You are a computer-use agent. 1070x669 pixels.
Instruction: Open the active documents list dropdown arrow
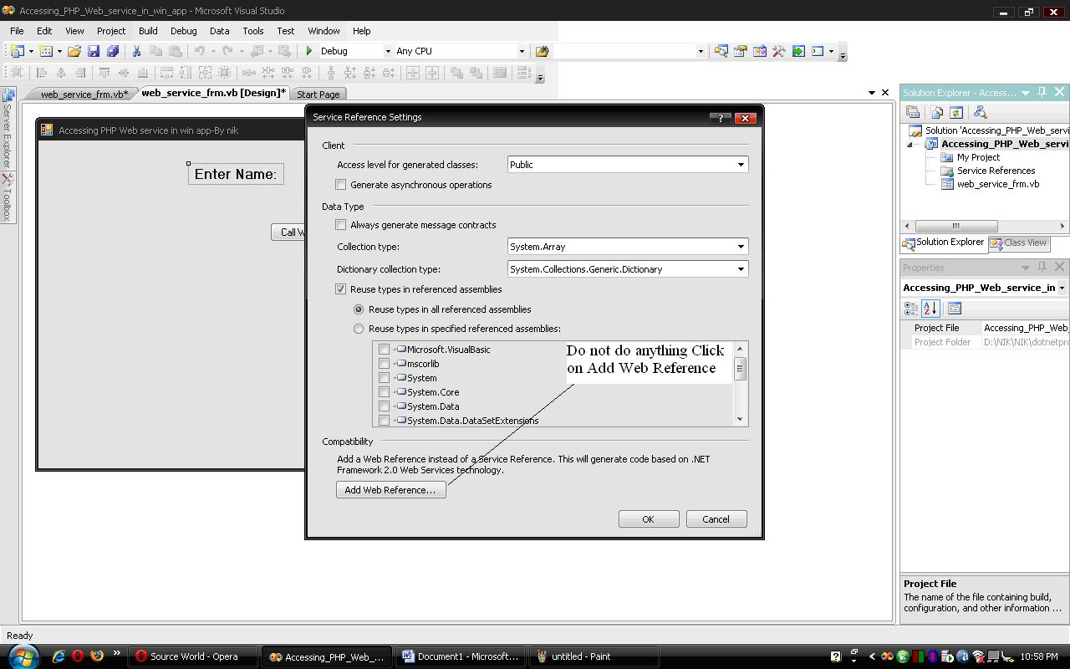872,93
